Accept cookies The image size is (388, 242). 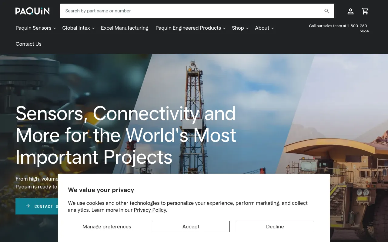pos(191,227)
